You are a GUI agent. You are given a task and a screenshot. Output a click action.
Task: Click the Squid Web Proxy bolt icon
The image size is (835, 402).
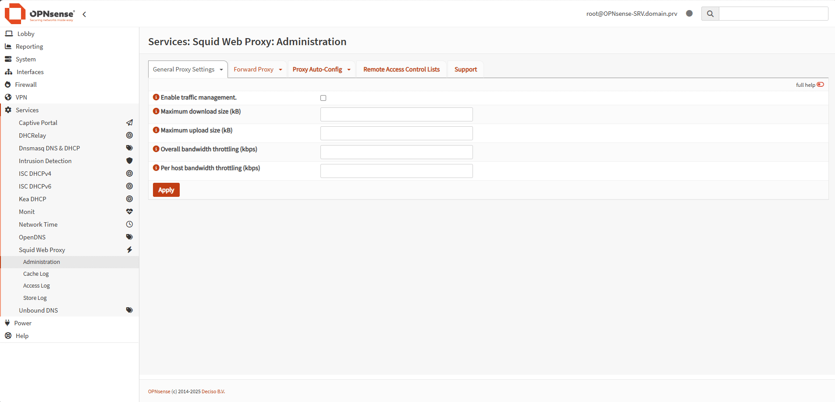click(129, 250)
